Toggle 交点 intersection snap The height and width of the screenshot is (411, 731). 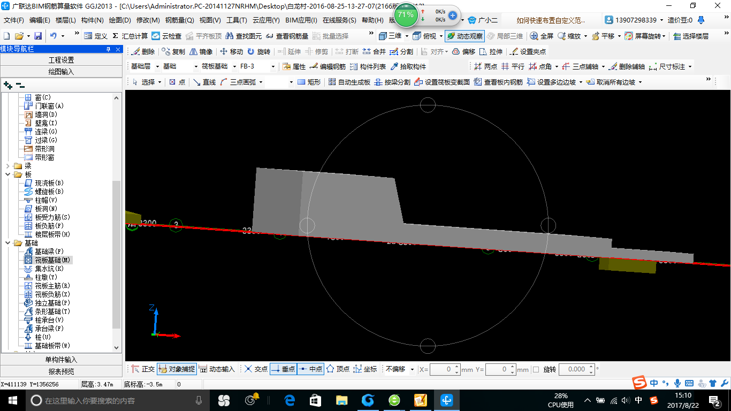256,369
